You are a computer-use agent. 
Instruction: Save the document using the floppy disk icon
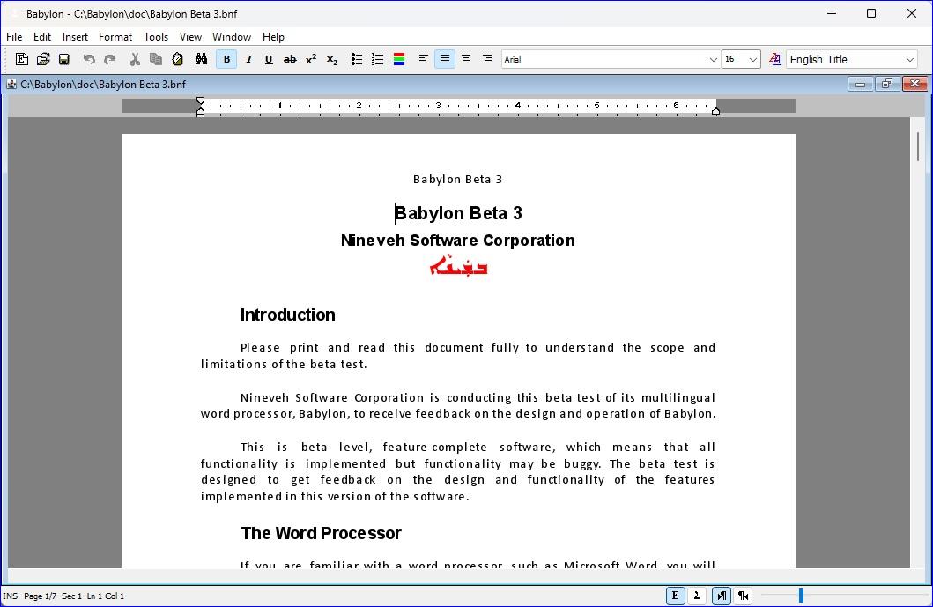tap(64, 59)
